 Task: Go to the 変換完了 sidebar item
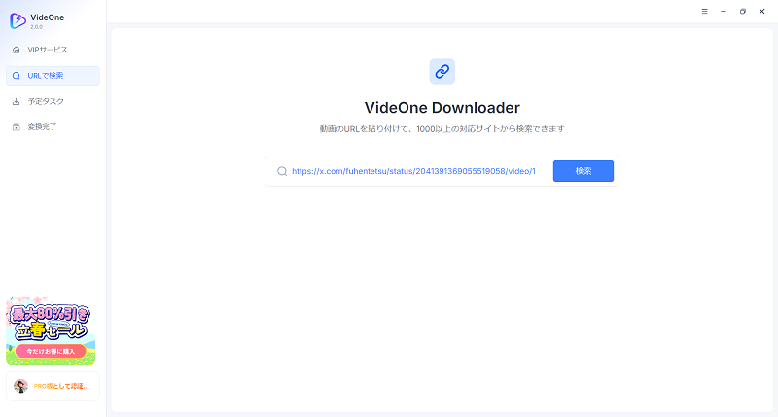point(53,127)
